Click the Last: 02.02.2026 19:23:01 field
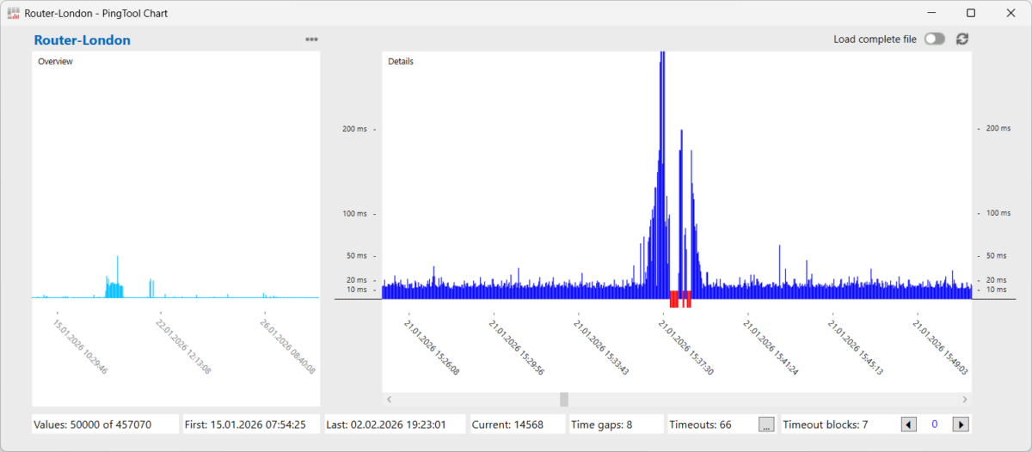Screen dimensions: 1032x452 395,424
